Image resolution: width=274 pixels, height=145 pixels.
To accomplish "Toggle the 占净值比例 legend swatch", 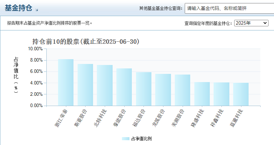I will [x=126, y=139].
